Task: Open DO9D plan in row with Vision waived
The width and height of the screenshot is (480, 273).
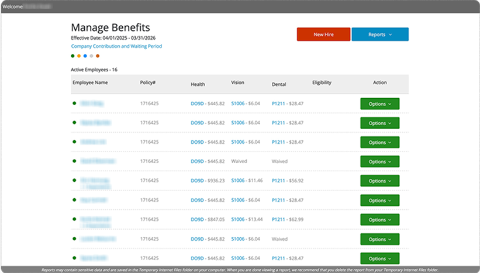Action: (197, 161)
